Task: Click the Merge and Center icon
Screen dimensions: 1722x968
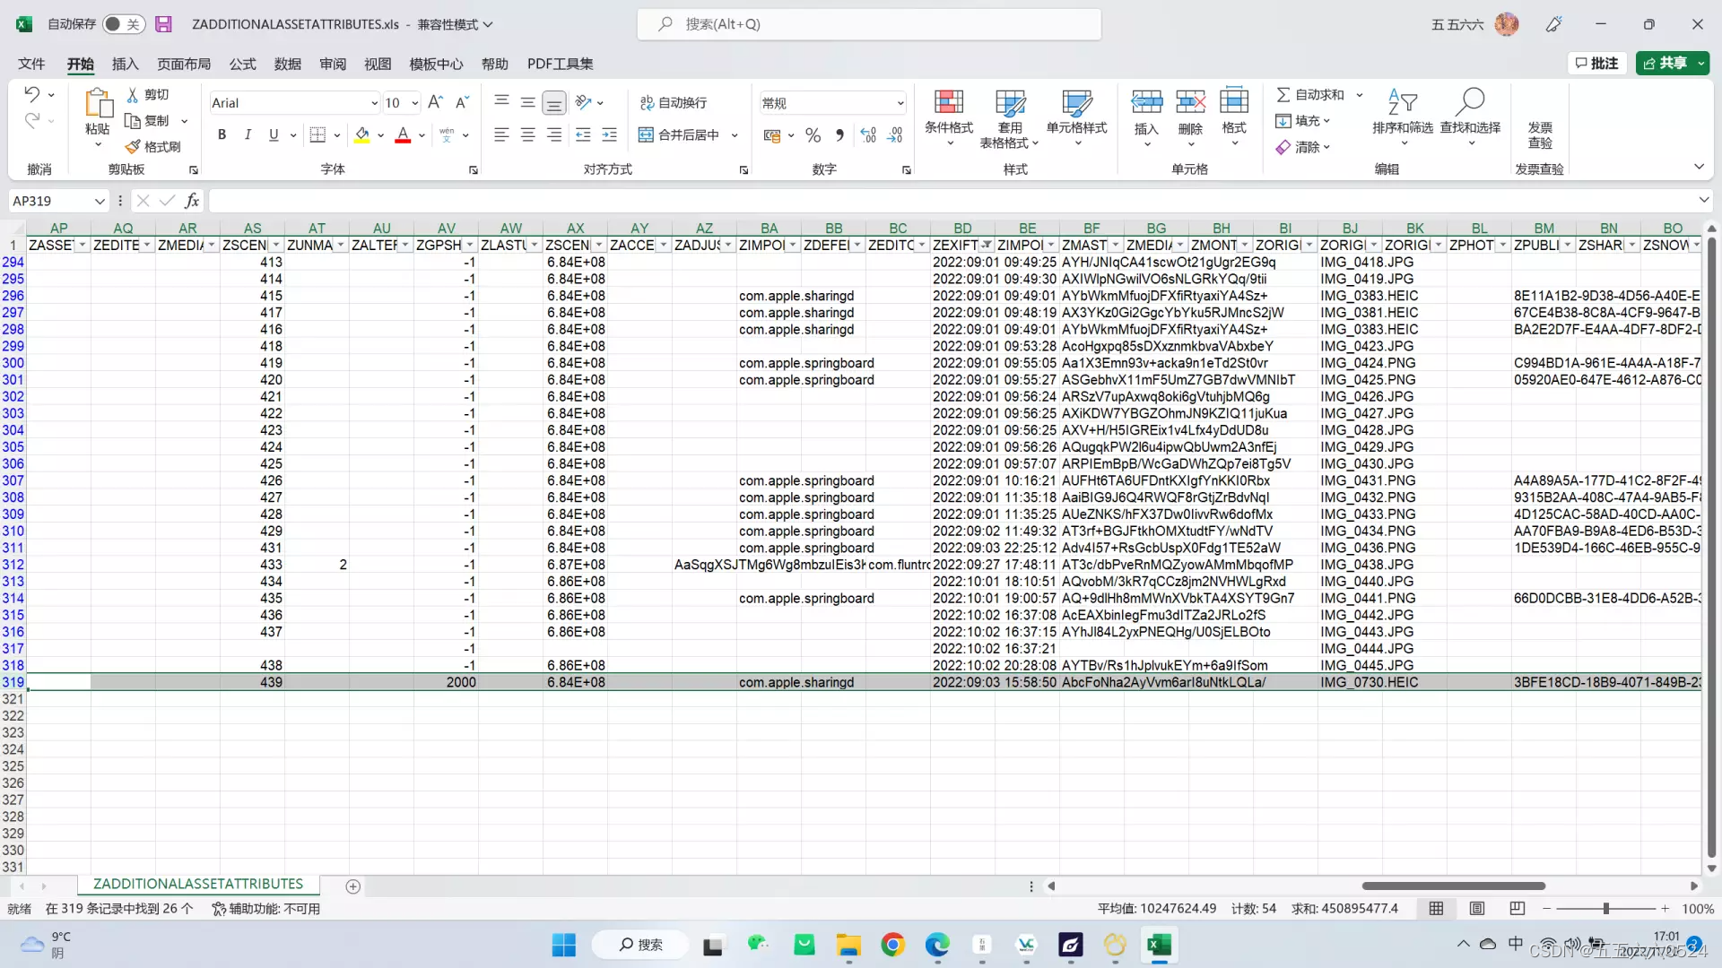Action: click(x=646, y=135)
